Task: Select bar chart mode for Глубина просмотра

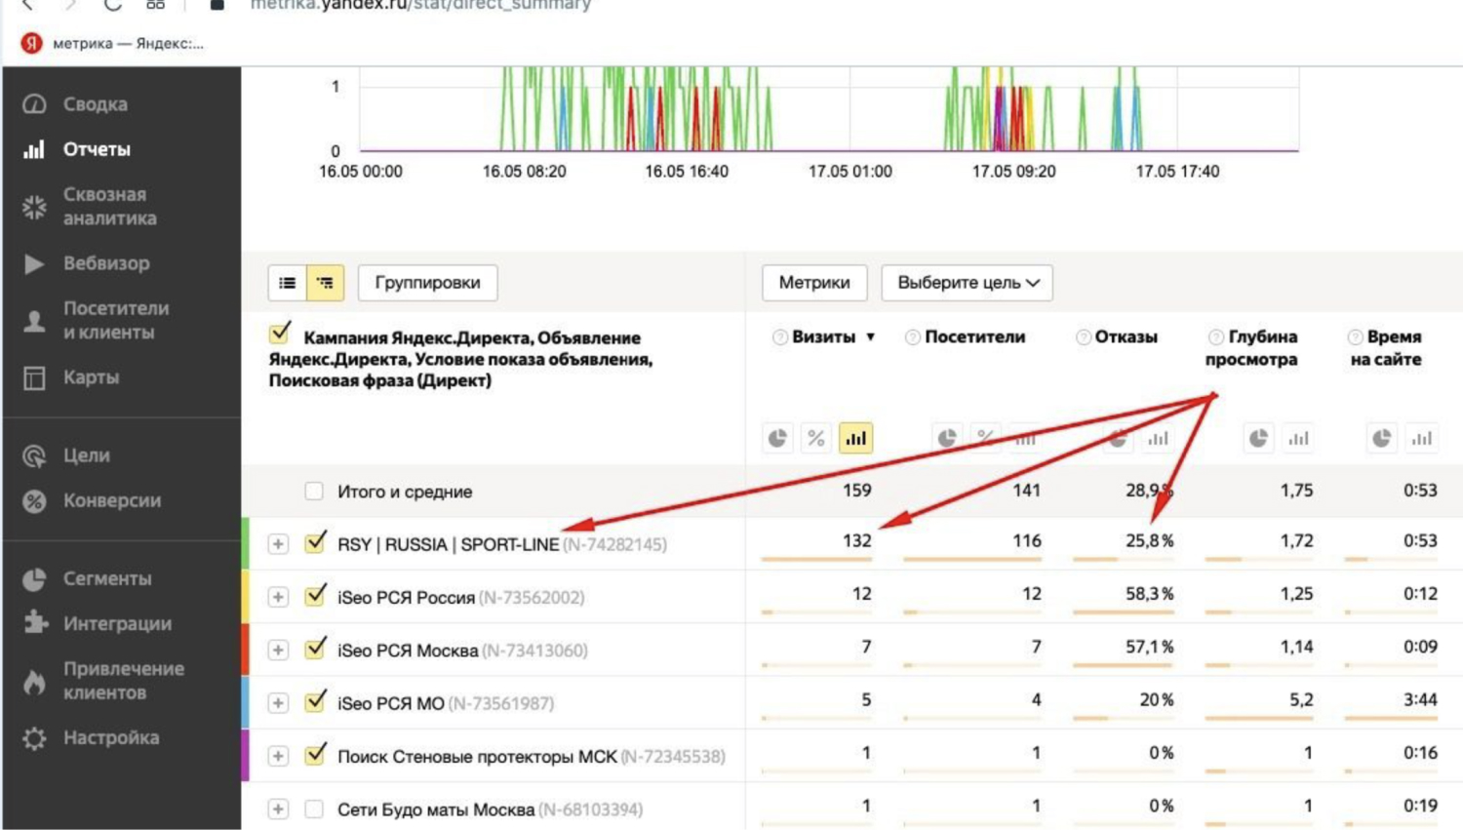Action: coord(1298,439)
